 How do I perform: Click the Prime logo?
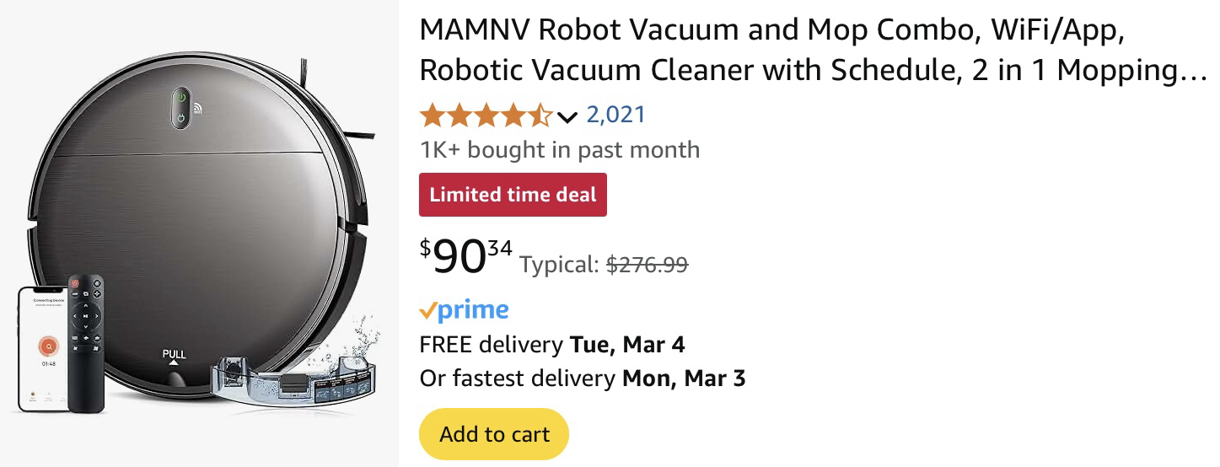pos(465,310)
